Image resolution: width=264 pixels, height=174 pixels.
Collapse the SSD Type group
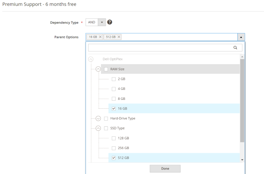pos(98,128)
